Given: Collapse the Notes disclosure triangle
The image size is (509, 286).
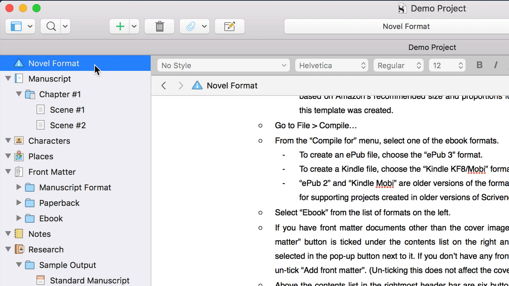Looking at the screenshot, I should click(x=8, y=234).
